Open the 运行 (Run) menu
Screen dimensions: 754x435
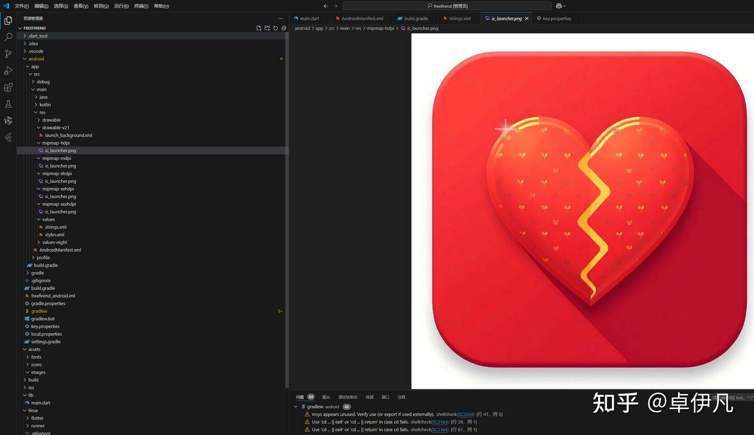(121, 6)
